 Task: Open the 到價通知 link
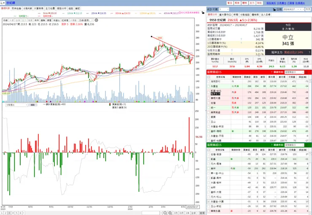click(x=300, y=3)
